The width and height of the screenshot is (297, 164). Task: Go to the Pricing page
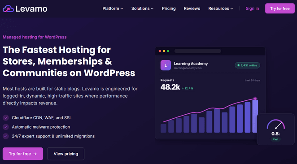[x=169, y=9]
